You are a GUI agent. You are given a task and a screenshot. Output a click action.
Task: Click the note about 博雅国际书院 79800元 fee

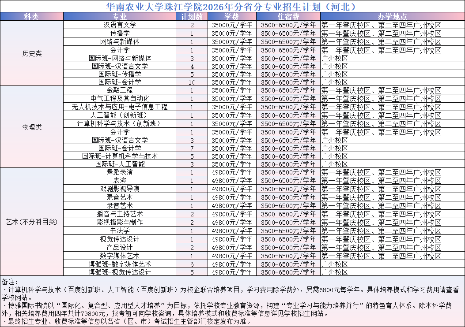tap(227, 309)
